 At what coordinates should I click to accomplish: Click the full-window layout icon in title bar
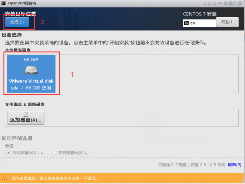pos(214,3)
